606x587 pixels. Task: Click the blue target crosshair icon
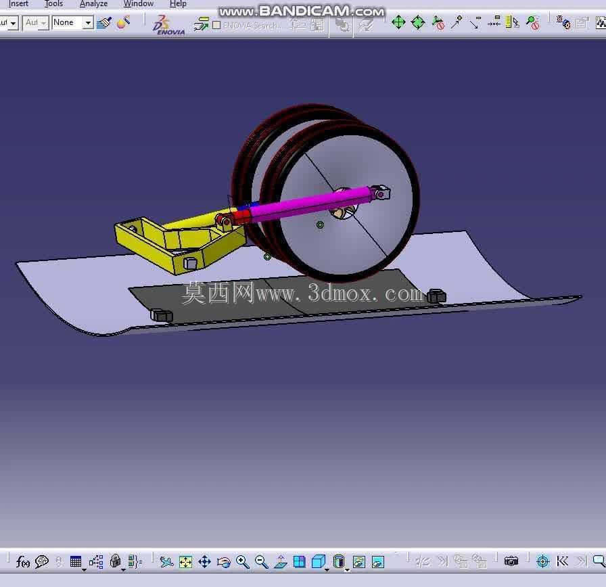542,561
